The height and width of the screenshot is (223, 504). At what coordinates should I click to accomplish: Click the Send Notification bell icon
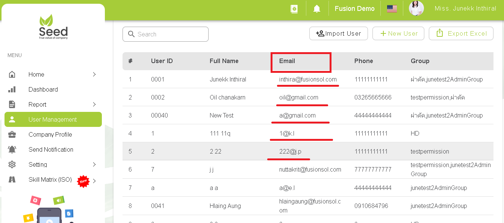[x=12, y=149]
